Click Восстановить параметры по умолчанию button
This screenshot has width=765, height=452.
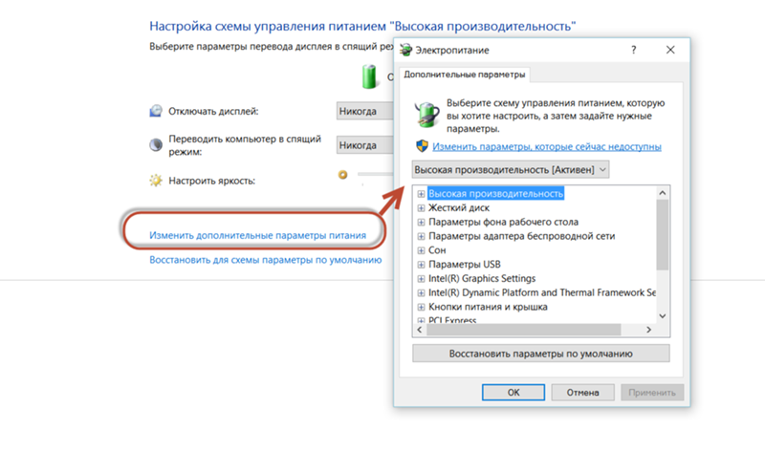tap(540, 354)
